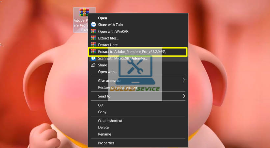
Task: Choose Open at top of context menu
Action: [102, 18]
